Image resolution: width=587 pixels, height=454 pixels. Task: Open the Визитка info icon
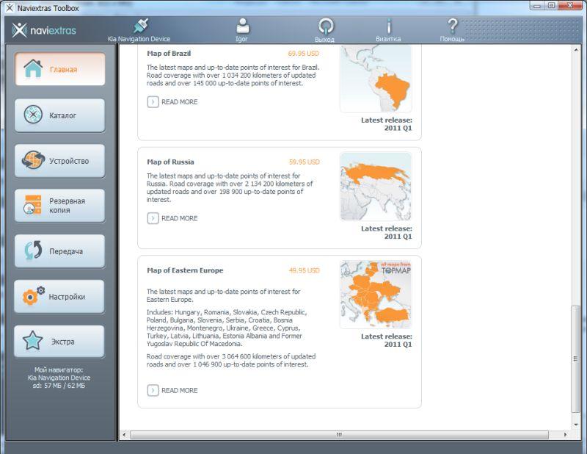pyautogui.click(x=389, y=26)
